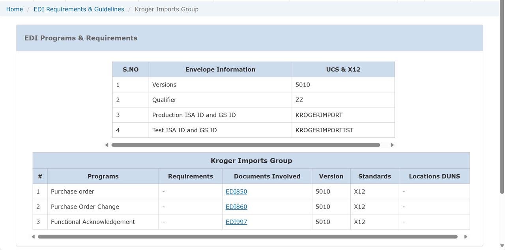Click left scroll arrow under envelope table

[107, 145]
